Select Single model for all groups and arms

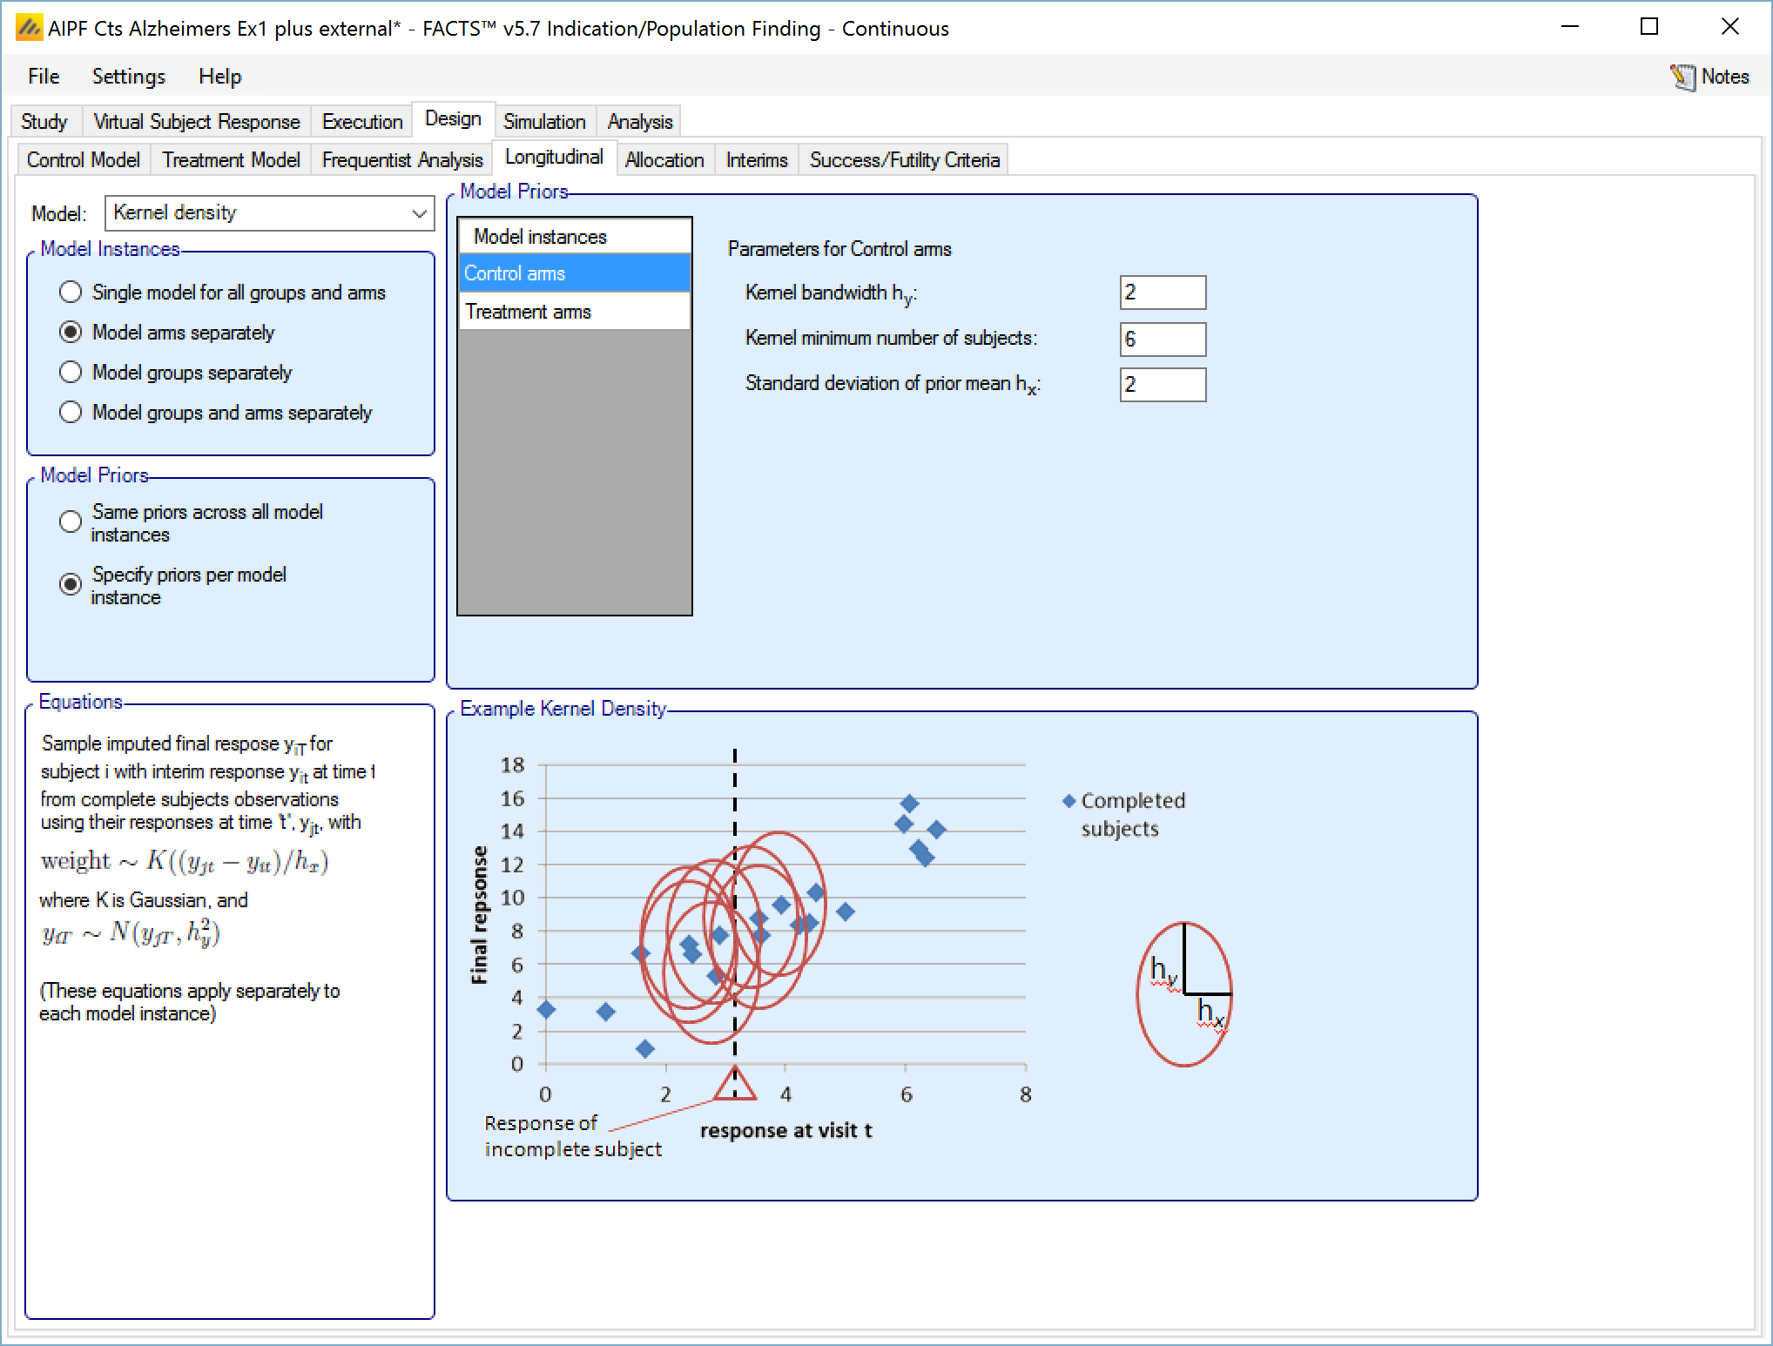(x=71, y=293)
